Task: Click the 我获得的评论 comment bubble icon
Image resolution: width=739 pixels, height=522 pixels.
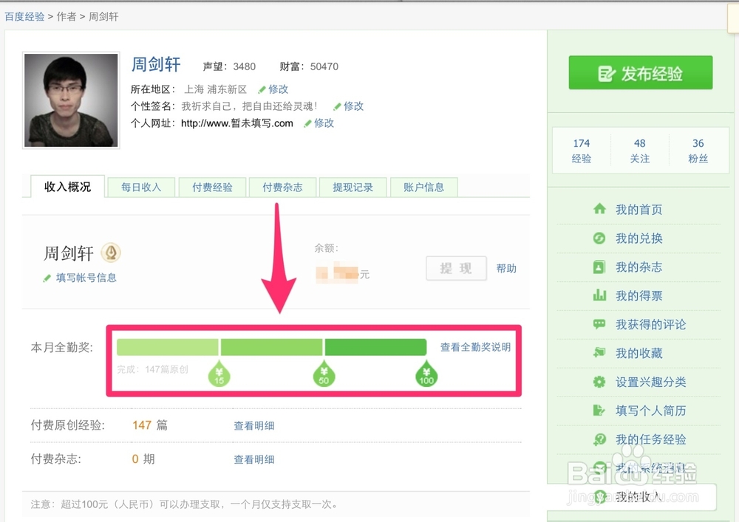Action: 599,325
